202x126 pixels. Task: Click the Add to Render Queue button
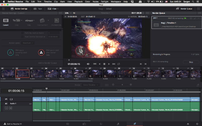(47, 63)
